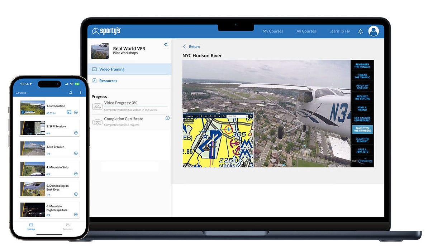Open My Courses in top navigation
The width and height of the screenshot is (428, 250).
coord(273,31)
